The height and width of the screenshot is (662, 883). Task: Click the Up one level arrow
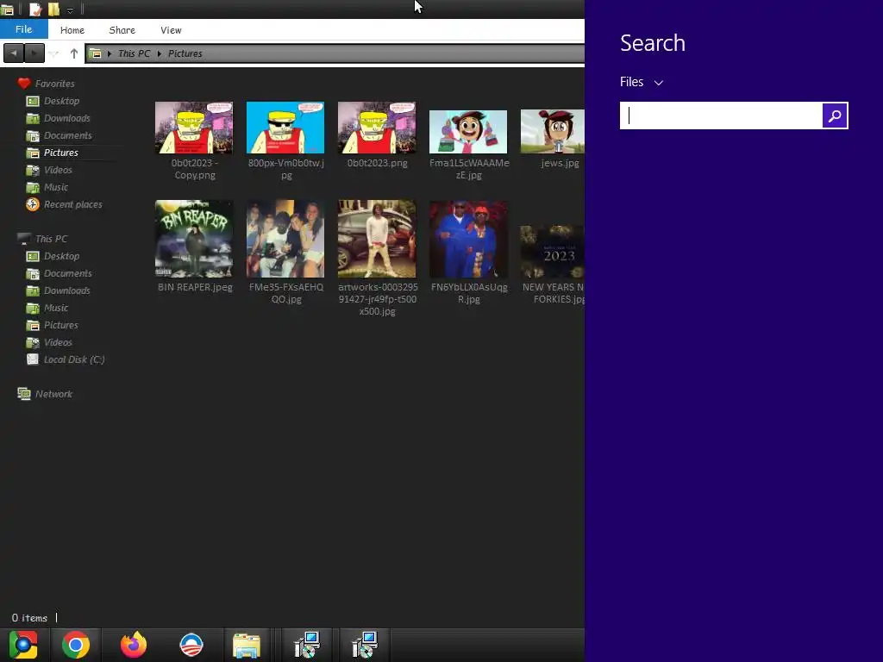tap(74, 53)
